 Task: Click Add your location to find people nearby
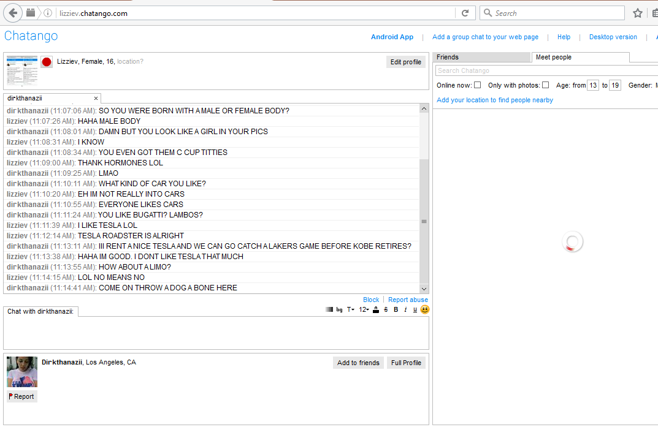(x=495, y=100)
